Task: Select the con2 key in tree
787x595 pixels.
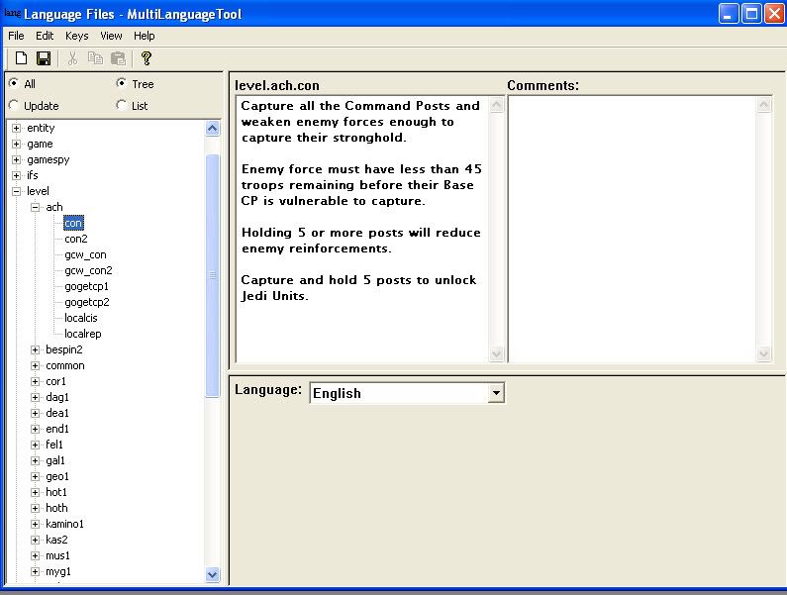Action: 76,239
